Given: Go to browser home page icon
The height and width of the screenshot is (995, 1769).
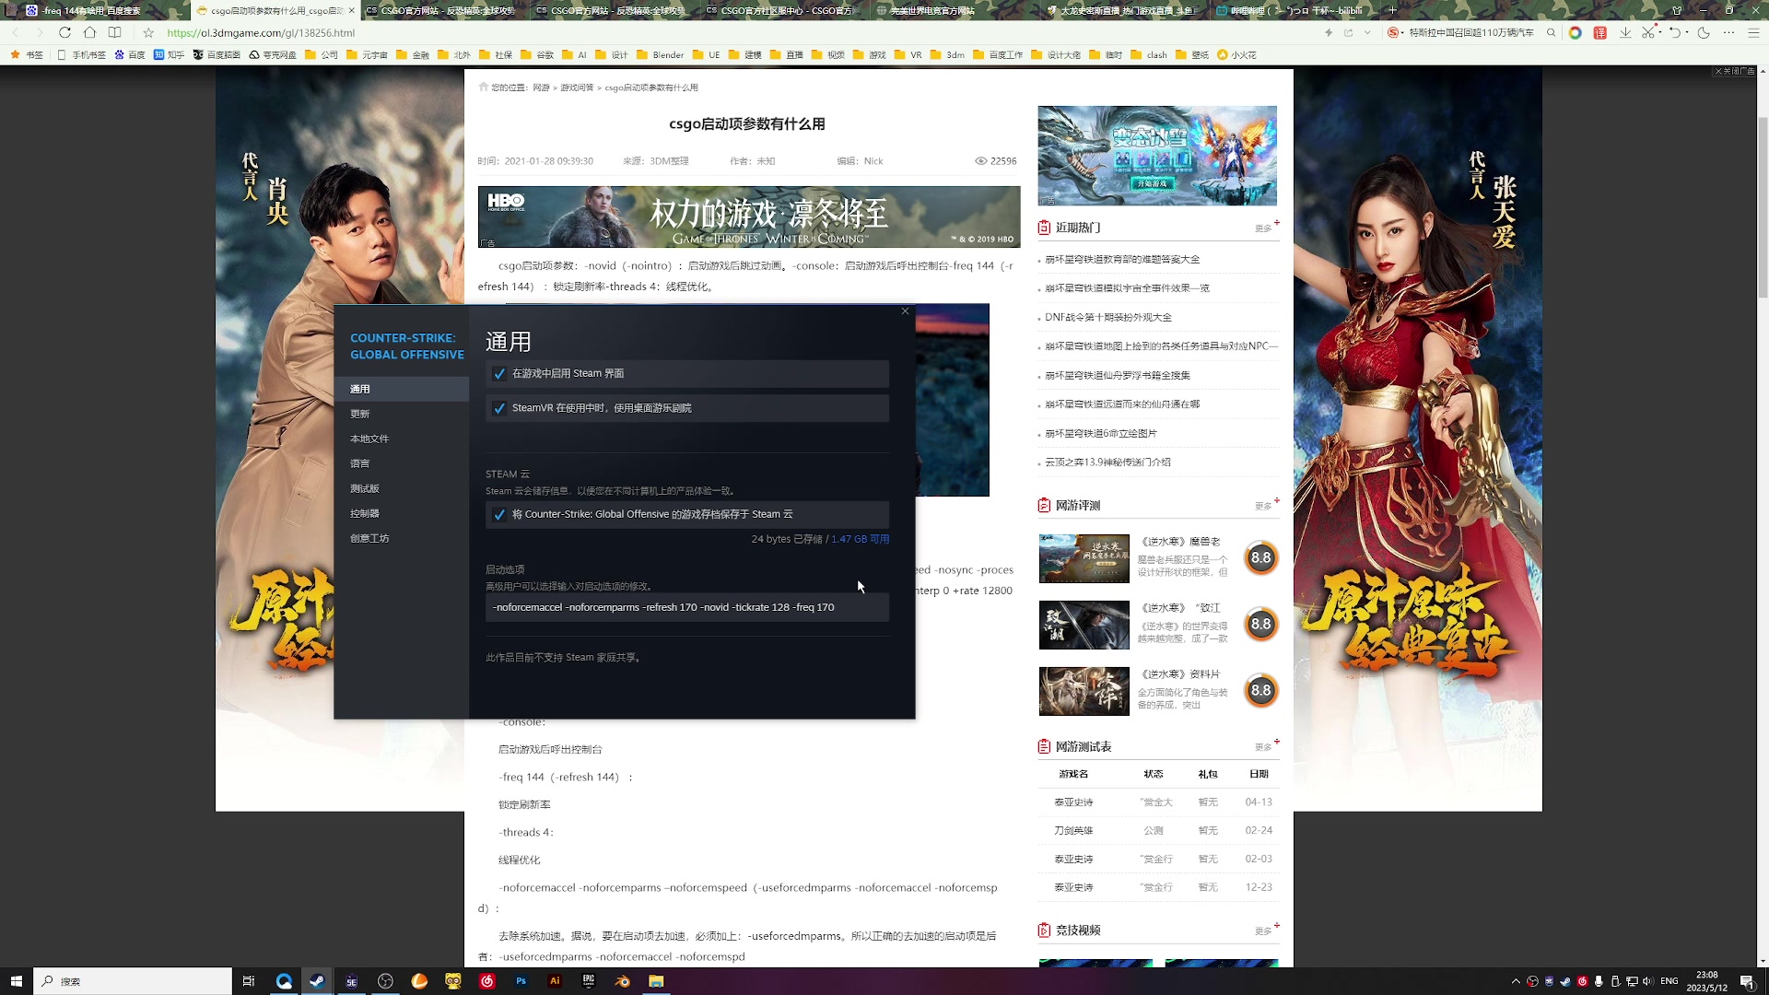Looking at the screenshot, I should pyautogui.click(x=89, y=32).
